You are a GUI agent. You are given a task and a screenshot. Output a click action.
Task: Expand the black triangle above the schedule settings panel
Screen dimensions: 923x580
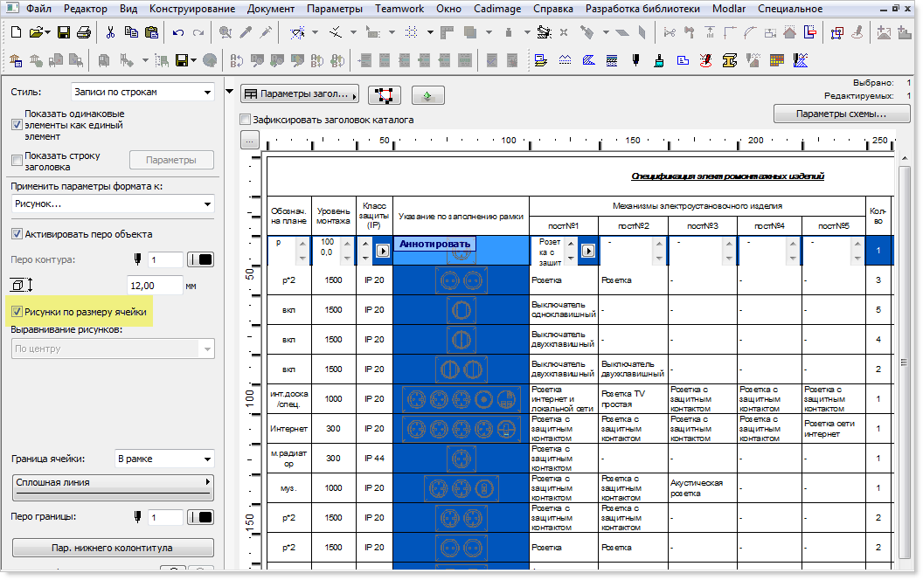click(230, 92)
